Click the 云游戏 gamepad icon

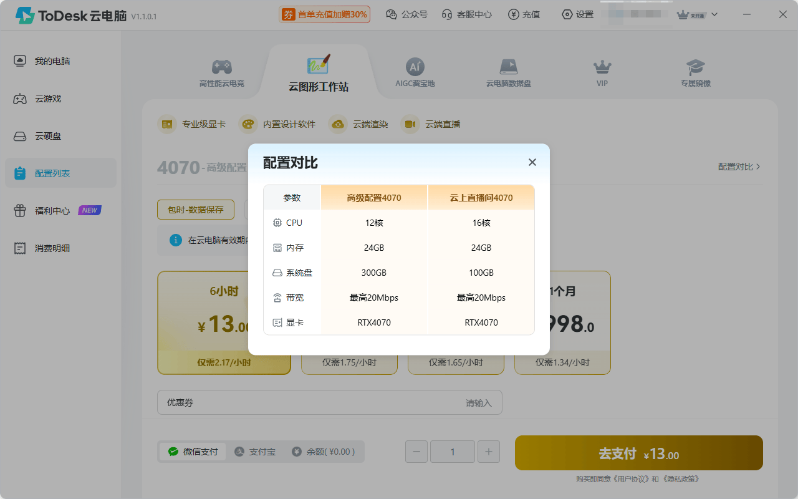click(x=20, y=99)
